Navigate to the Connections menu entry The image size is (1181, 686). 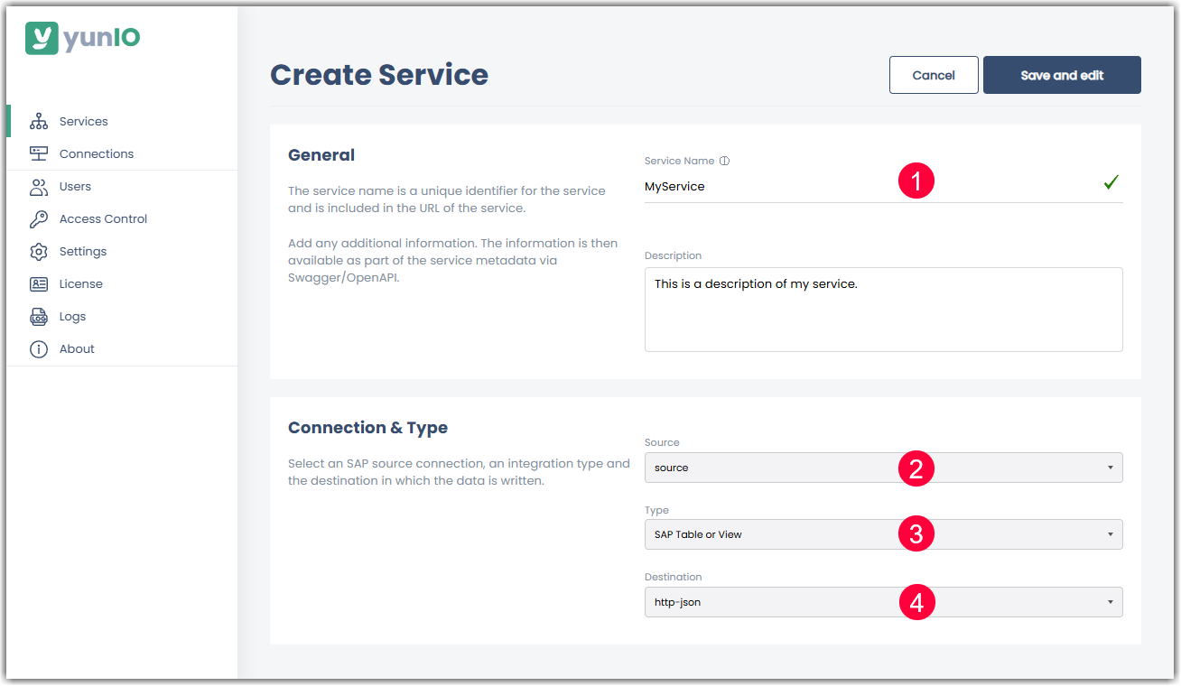[96, 153]
